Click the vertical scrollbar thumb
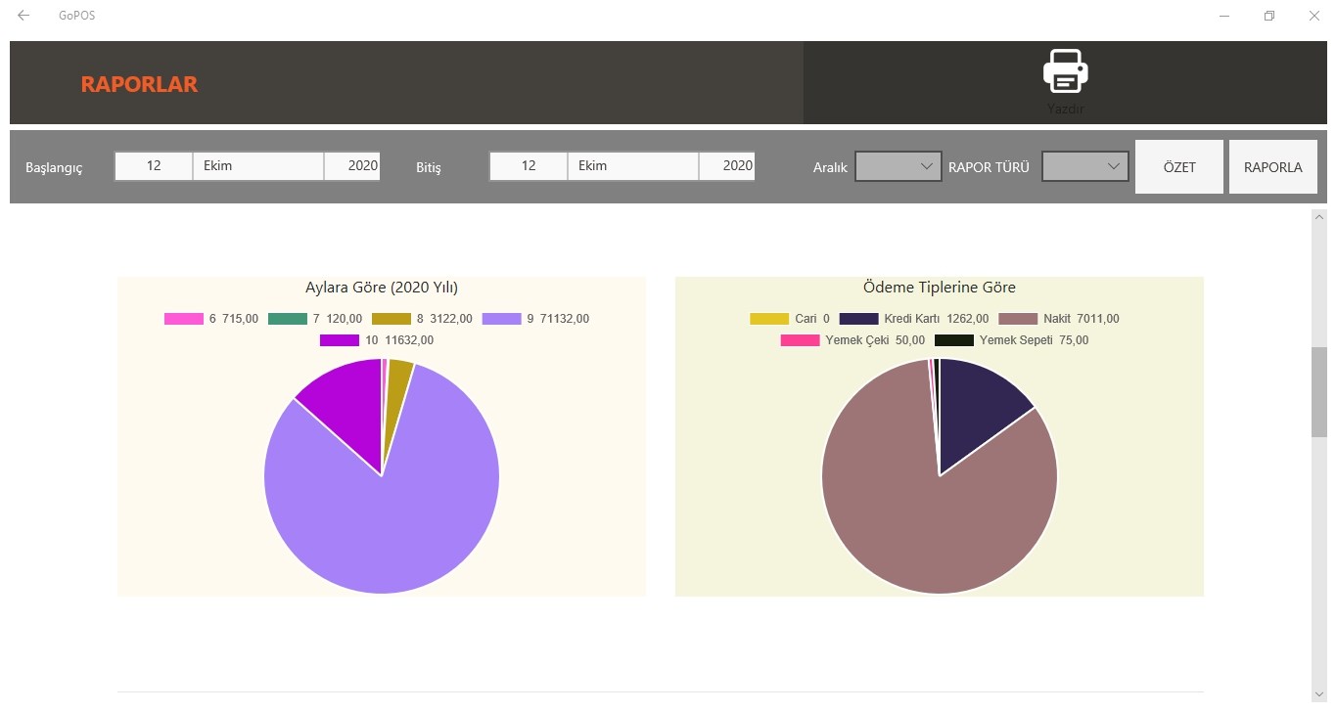This screenshot has height=712, width=1336. (x=1319, y=392)
